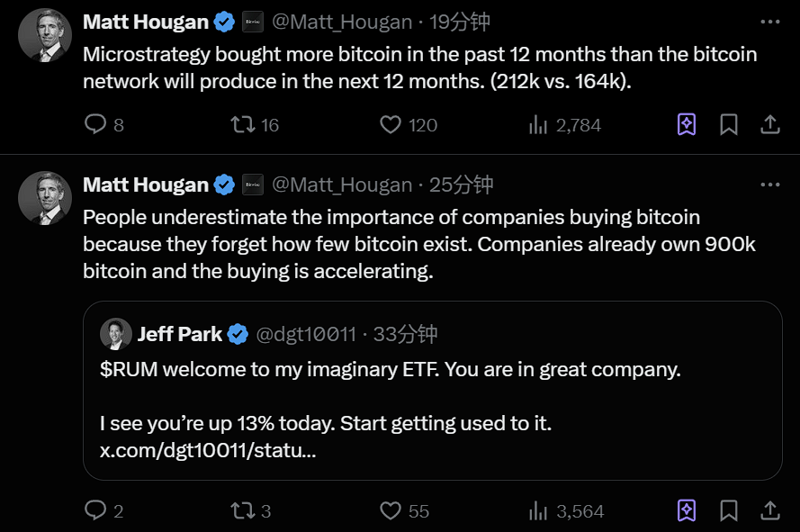Open more options on the 25-minute tweet
The image size is (800, 532).
tap(770, 185)
